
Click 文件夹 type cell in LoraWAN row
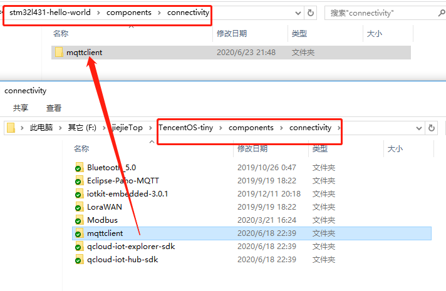(324, 207)
